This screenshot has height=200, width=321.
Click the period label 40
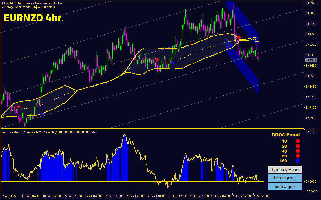[x=284, y=151]
